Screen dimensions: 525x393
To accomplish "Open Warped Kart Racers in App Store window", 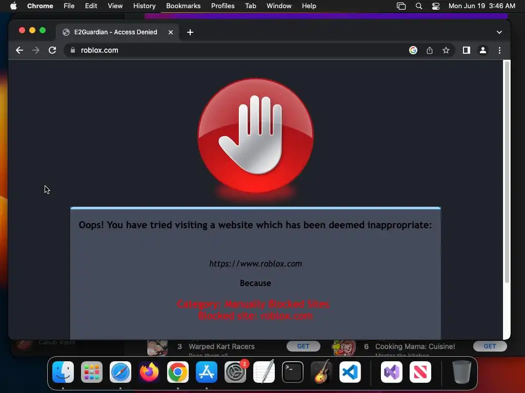I will 221,346.
